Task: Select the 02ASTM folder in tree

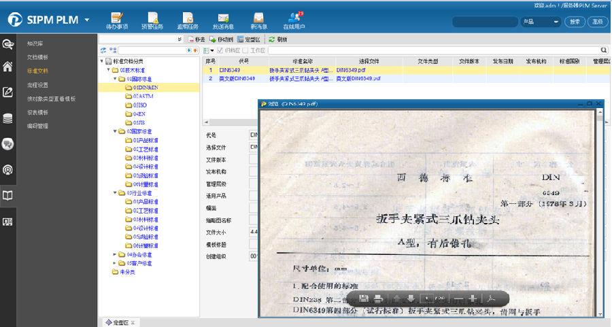Action: pyautogui.click(x=139, y=96)
